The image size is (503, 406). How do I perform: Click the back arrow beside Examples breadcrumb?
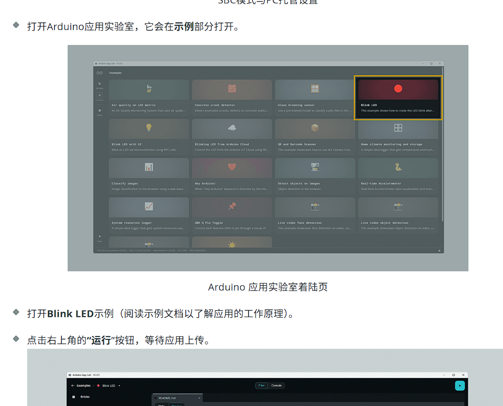point(73,385)
